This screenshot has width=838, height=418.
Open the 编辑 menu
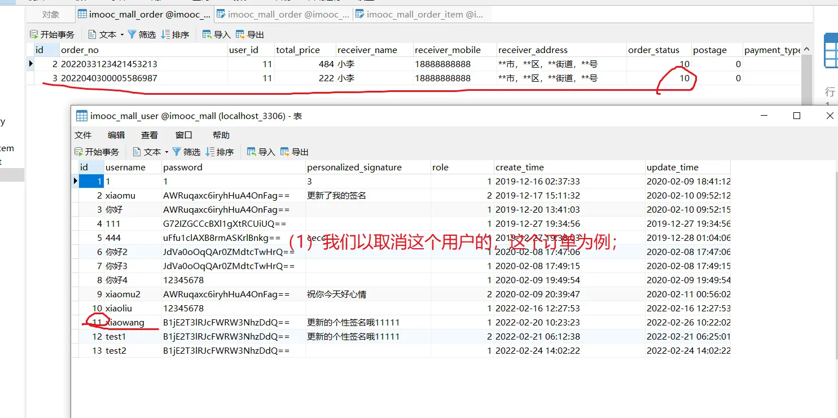pos(116,135)
